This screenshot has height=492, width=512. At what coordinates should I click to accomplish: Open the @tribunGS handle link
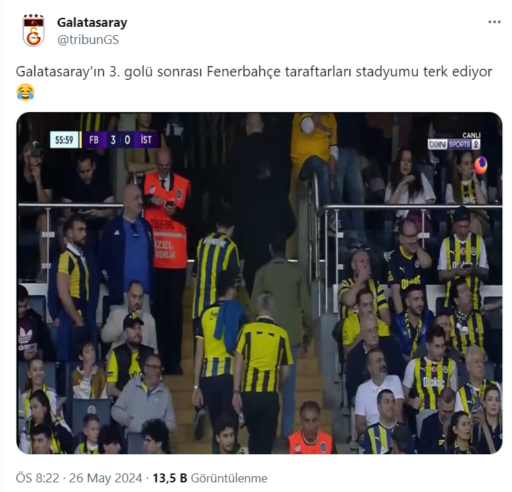click(88, 40)
